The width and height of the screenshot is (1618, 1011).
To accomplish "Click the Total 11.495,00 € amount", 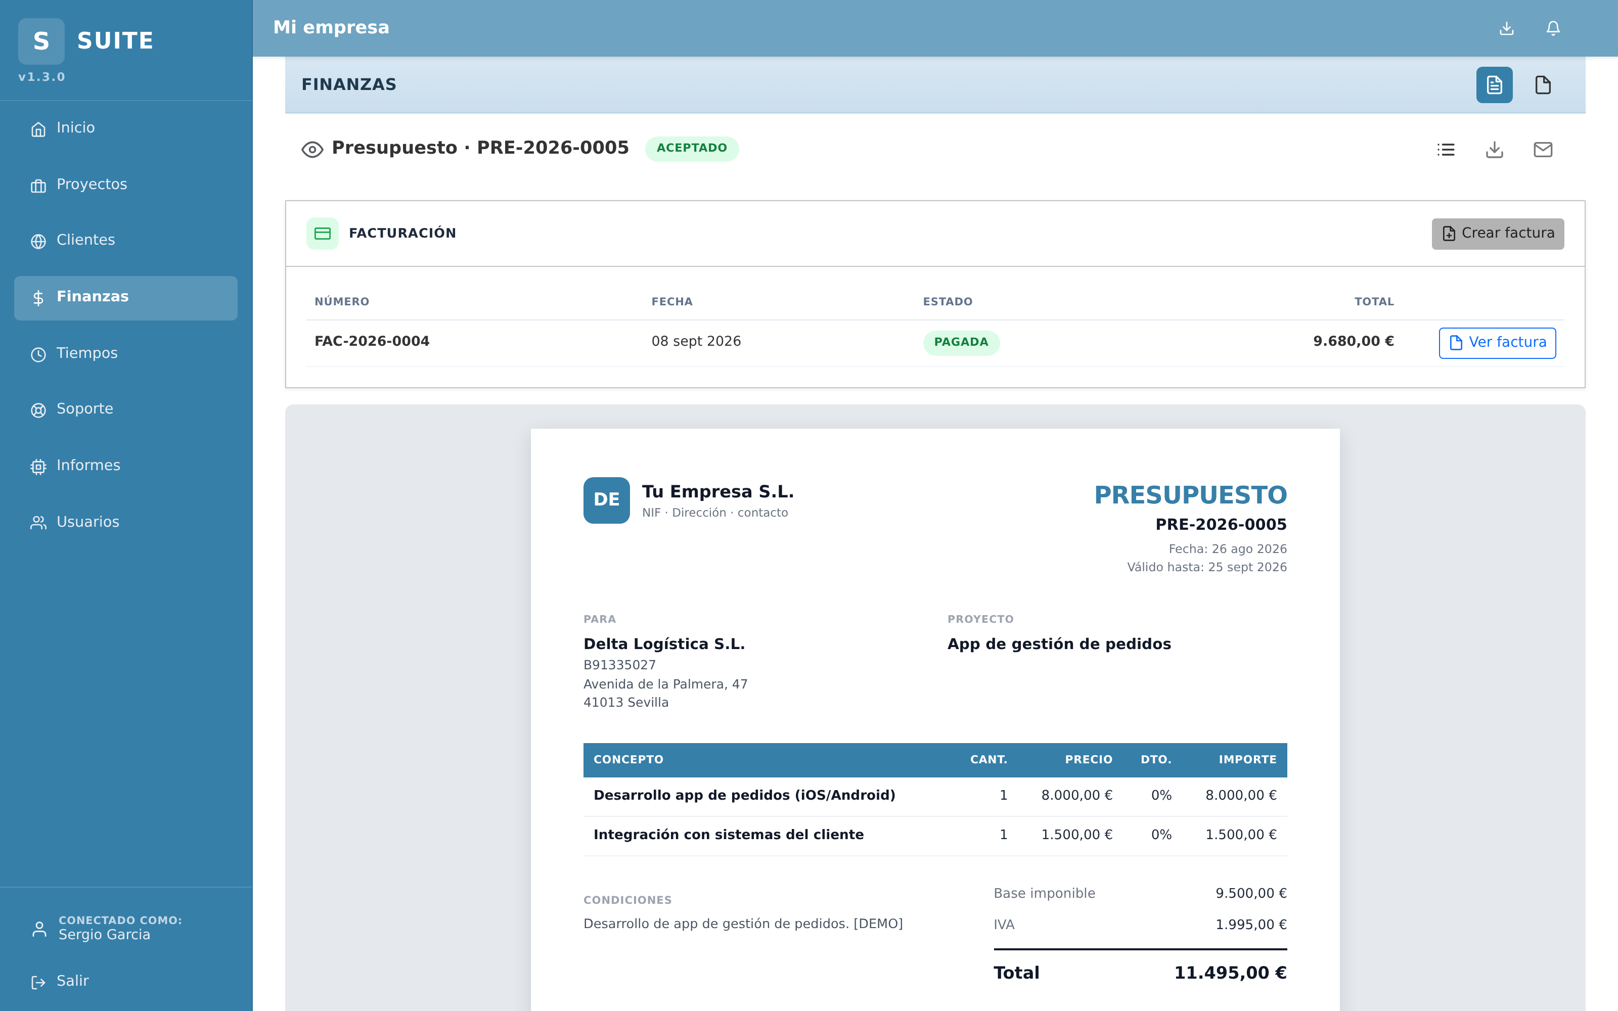I will 1230,973.
